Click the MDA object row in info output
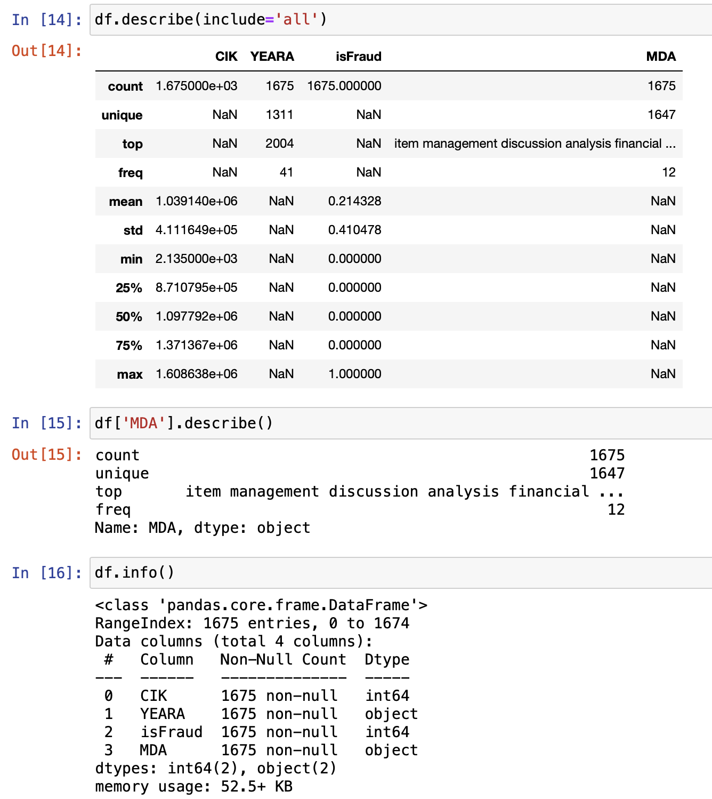Viewport: 712px width, 799px height. (261, 750)
